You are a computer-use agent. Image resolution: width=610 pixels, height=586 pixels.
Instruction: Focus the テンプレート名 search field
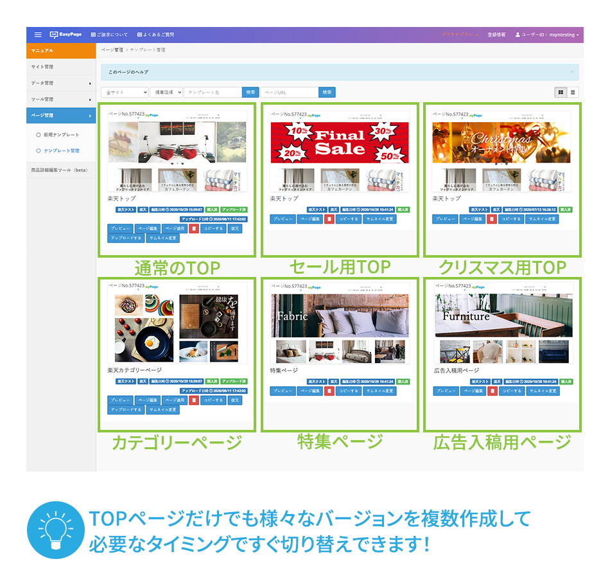213,93
